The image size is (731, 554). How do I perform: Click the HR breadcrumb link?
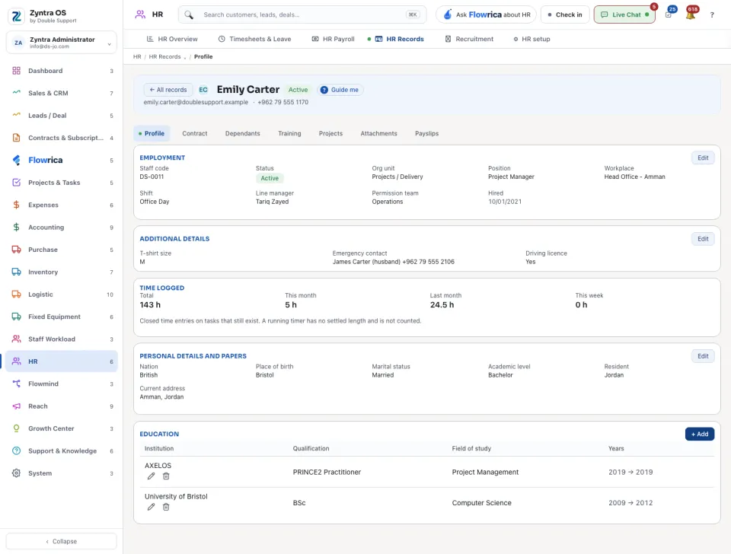pos(137,57)
